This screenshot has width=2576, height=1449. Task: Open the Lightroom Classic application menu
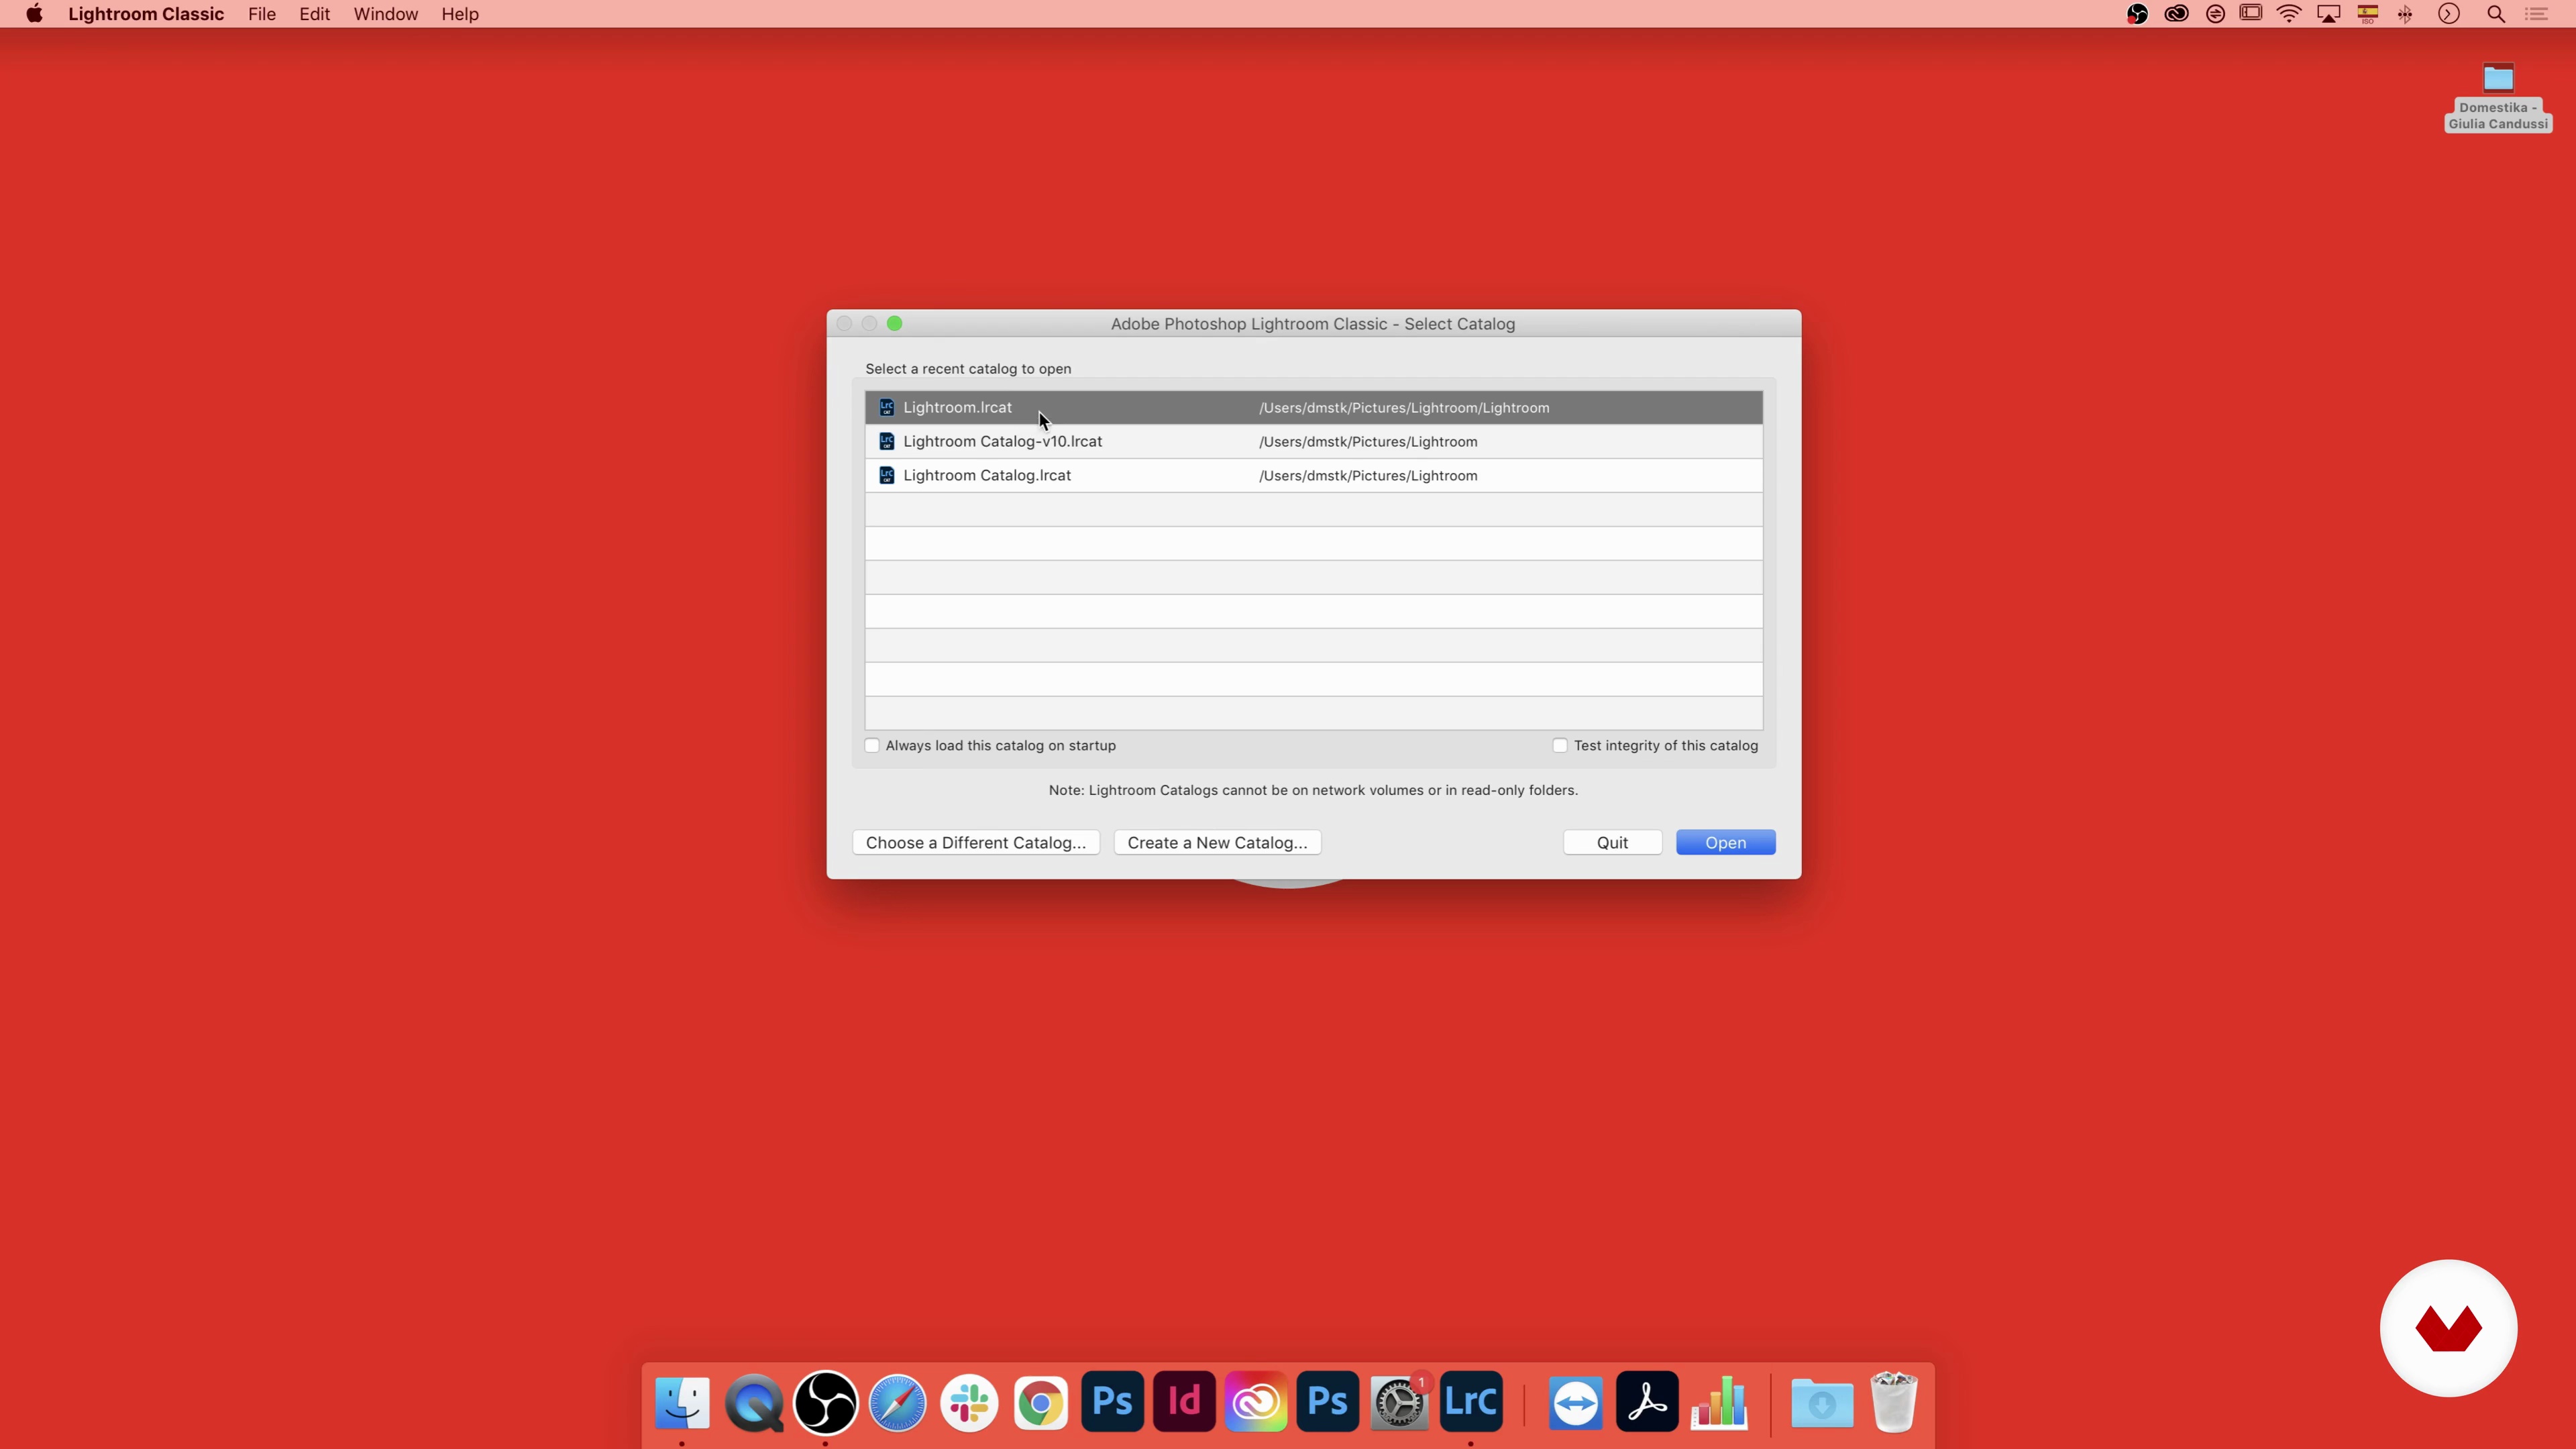click(x=146, y=14)
